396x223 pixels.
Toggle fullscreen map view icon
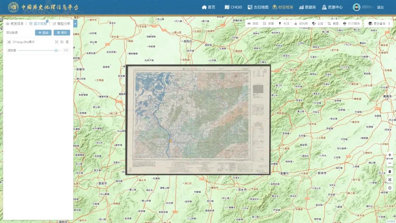pyautogui.click(x=390, y=180)
